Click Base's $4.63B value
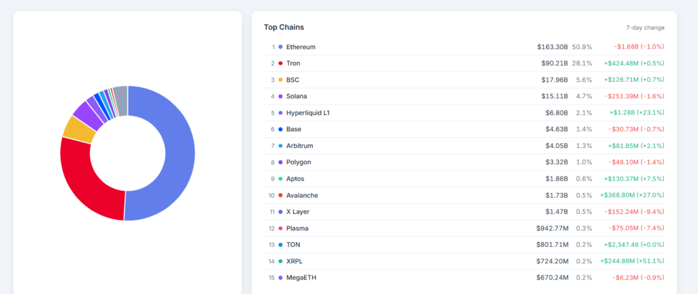698x294 pixels. (556, 129)
